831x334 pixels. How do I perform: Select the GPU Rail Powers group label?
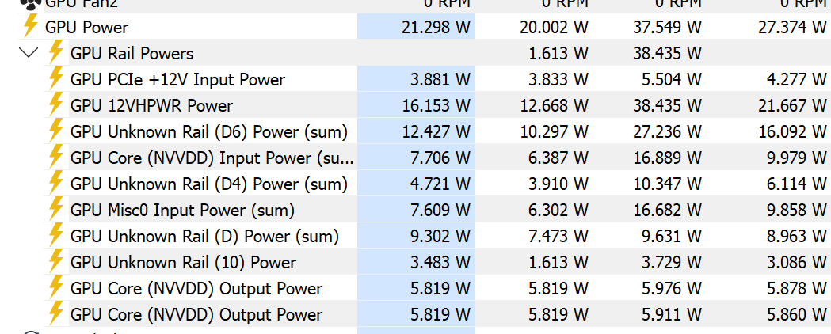click(x=132, y=54)
